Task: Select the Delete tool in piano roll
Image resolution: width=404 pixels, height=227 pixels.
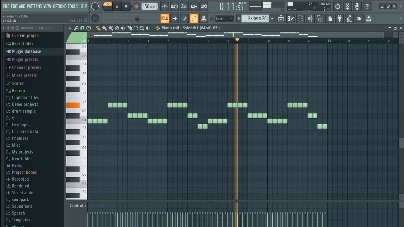Action: pyautogui.click(x=117, y=28)
